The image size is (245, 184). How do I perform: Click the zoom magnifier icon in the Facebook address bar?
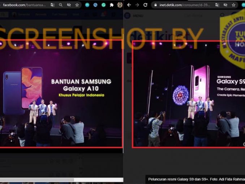61,5
